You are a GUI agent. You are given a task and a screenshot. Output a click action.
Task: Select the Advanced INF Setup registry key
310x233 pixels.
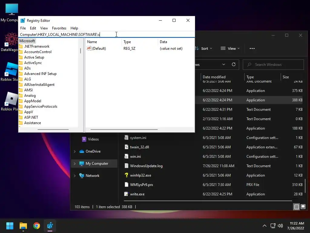40,74
